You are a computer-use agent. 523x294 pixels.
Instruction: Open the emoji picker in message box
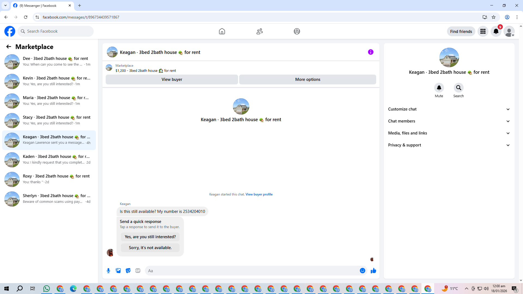click(x=362, y=271)
